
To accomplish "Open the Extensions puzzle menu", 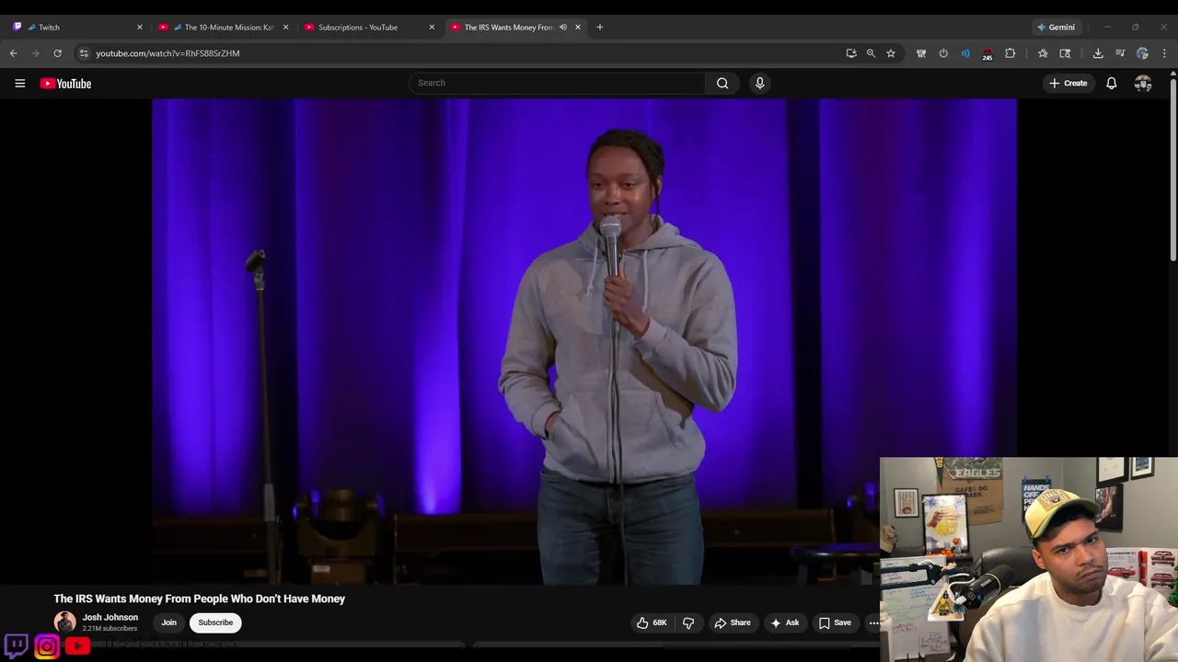I will (x=1010, y=53).
